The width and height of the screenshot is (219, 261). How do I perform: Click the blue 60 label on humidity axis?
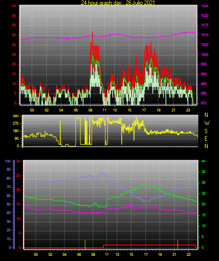coord(8,196)
